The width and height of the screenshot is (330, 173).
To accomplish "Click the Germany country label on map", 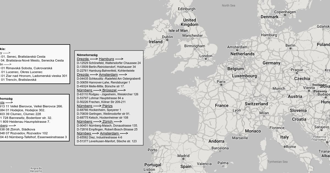I will pos(271,63).
